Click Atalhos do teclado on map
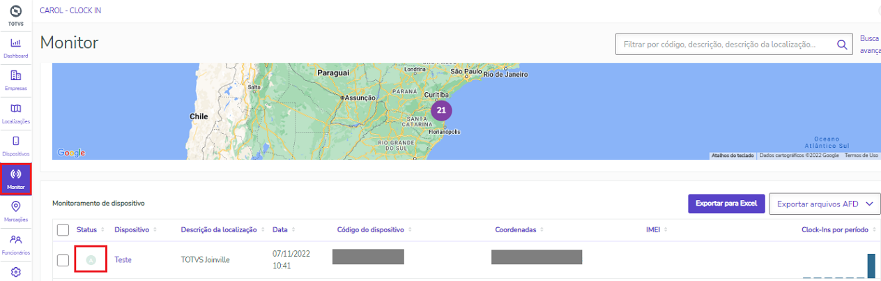The width and height of the screenshot is (881, 281). (x=733, y=155)
